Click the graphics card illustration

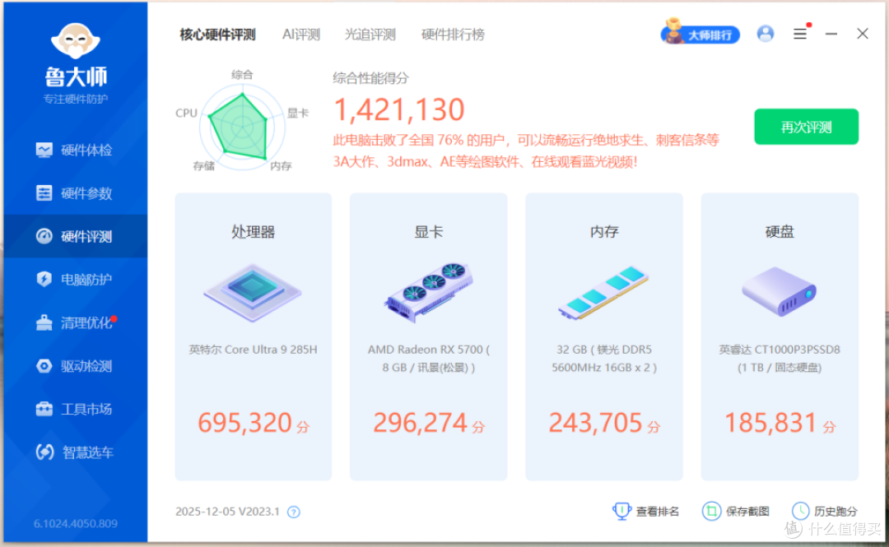(x=429, y=292)
